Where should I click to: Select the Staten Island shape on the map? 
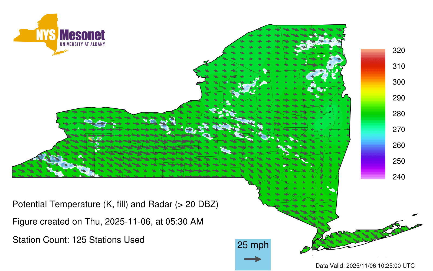click(x=305, y=250)
